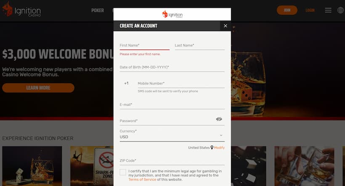Open the dice and whiskey glass poker thumbnail

pos(32,166)
